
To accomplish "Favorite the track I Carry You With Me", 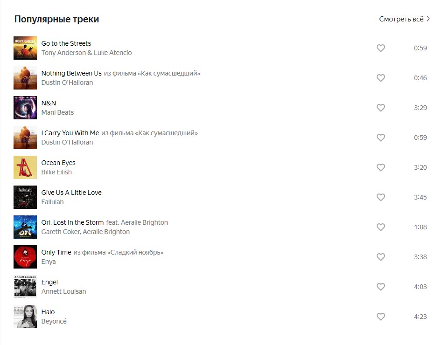I will (x=381, y=138).
